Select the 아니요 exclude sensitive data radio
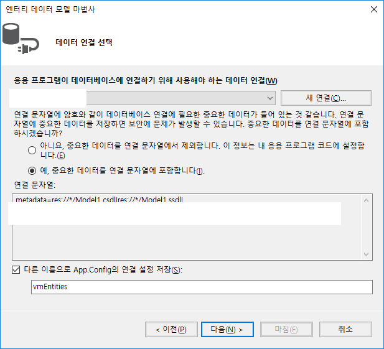Viewport: 384px width, 349px height. (x=32, y=151)
